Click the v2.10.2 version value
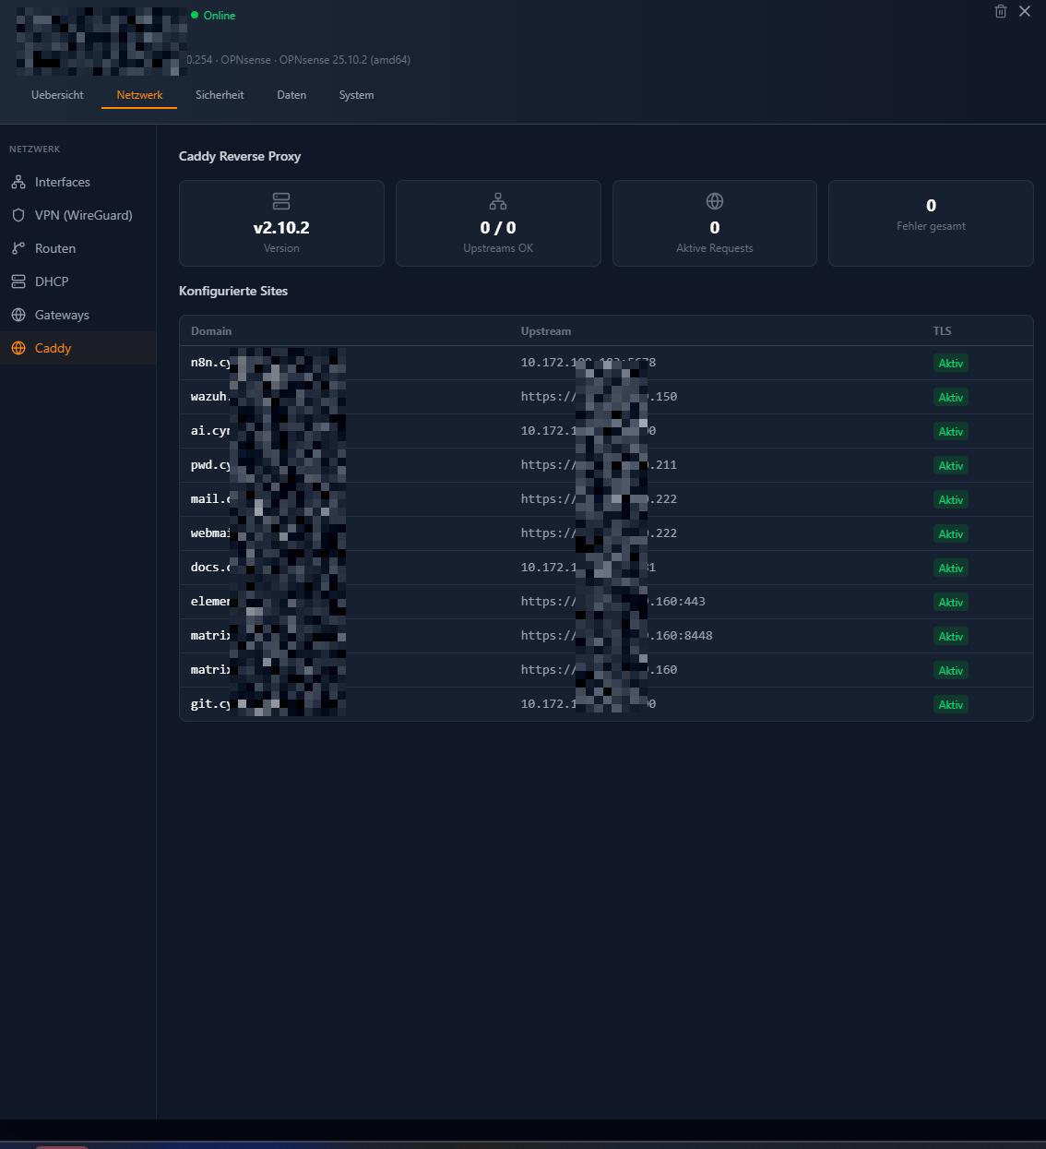Image resolution: width=1046 pixels, height=1149 pixels. (x=281, y=228)
